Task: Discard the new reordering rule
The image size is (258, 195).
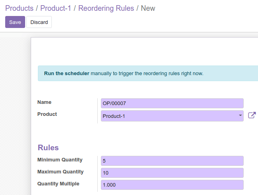Action: tap(39, 22)
